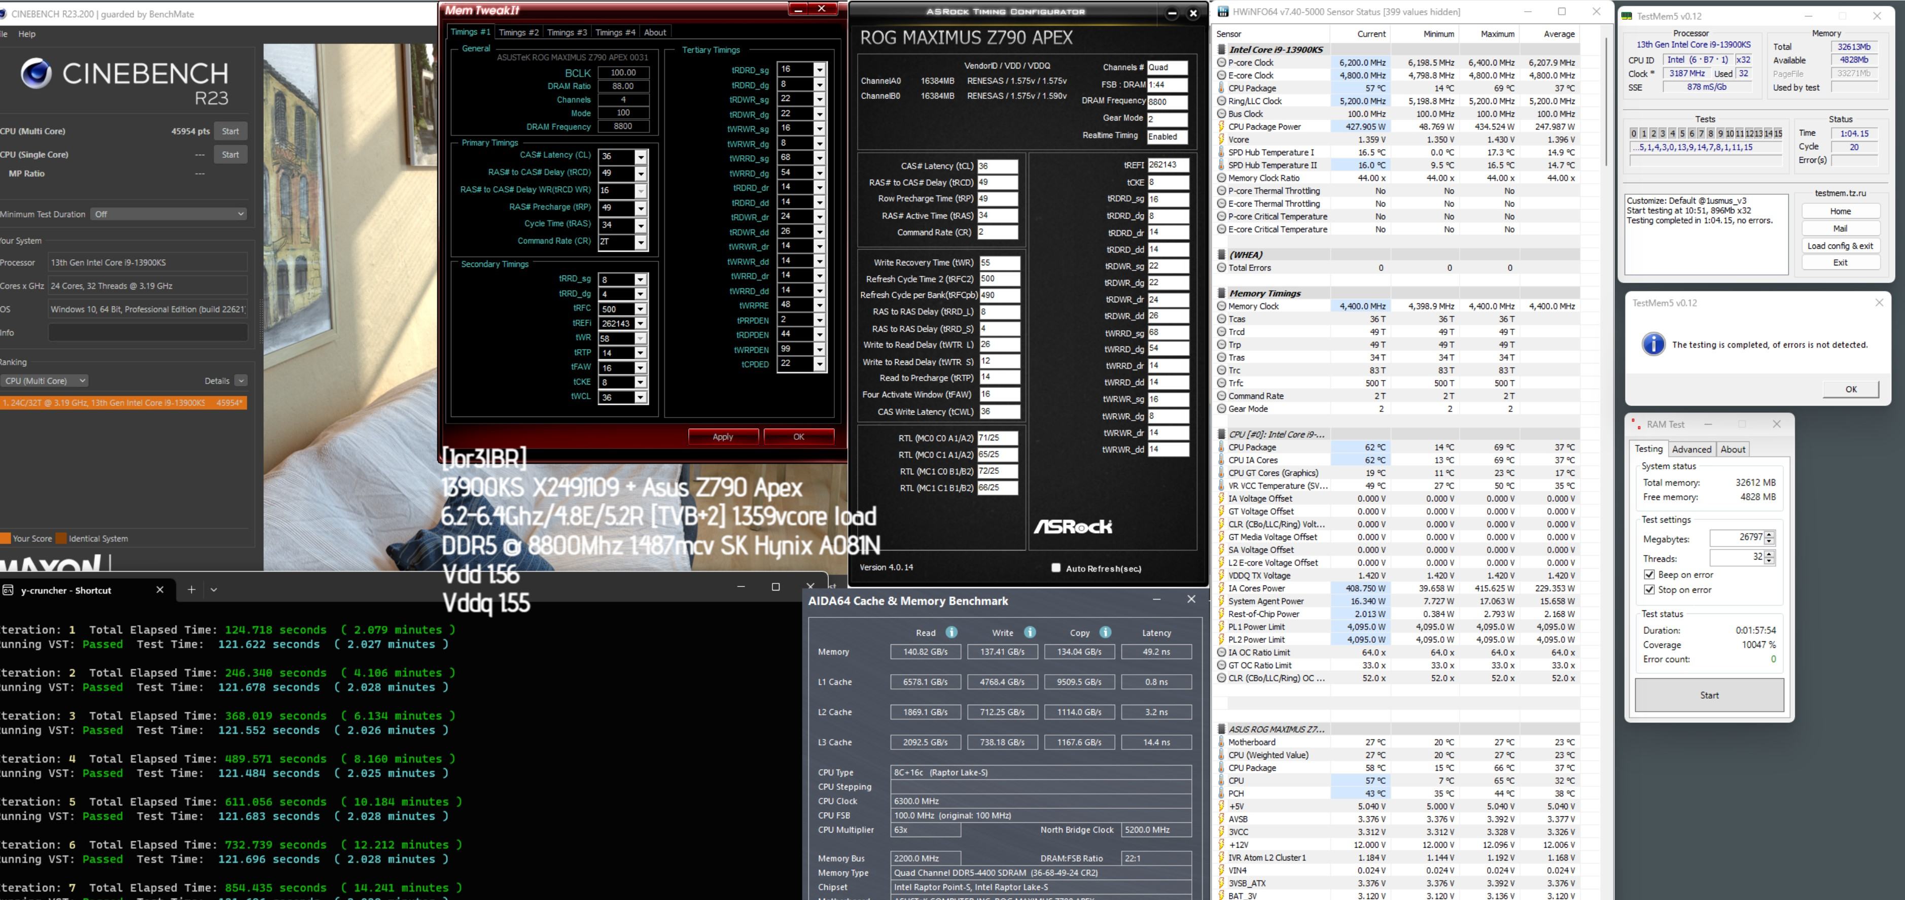The image size is (1905, 900).
Task: Click the WHEA sensor group icon
Action: [1222, 254]
